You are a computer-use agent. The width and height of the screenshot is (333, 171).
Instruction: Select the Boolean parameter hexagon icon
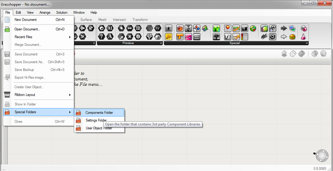102,28
